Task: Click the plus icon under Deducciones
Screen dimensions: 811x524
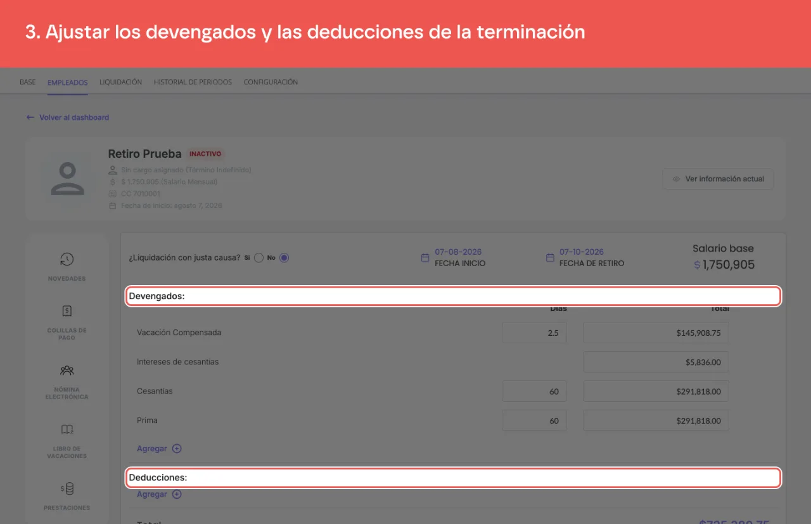Action: tap(177, 494)
